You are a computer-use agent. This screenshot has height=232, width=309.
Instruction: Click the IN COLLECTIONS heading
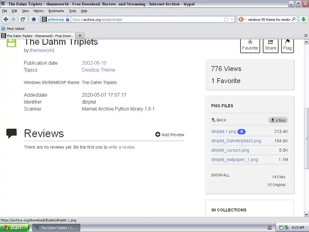(229, 210)
